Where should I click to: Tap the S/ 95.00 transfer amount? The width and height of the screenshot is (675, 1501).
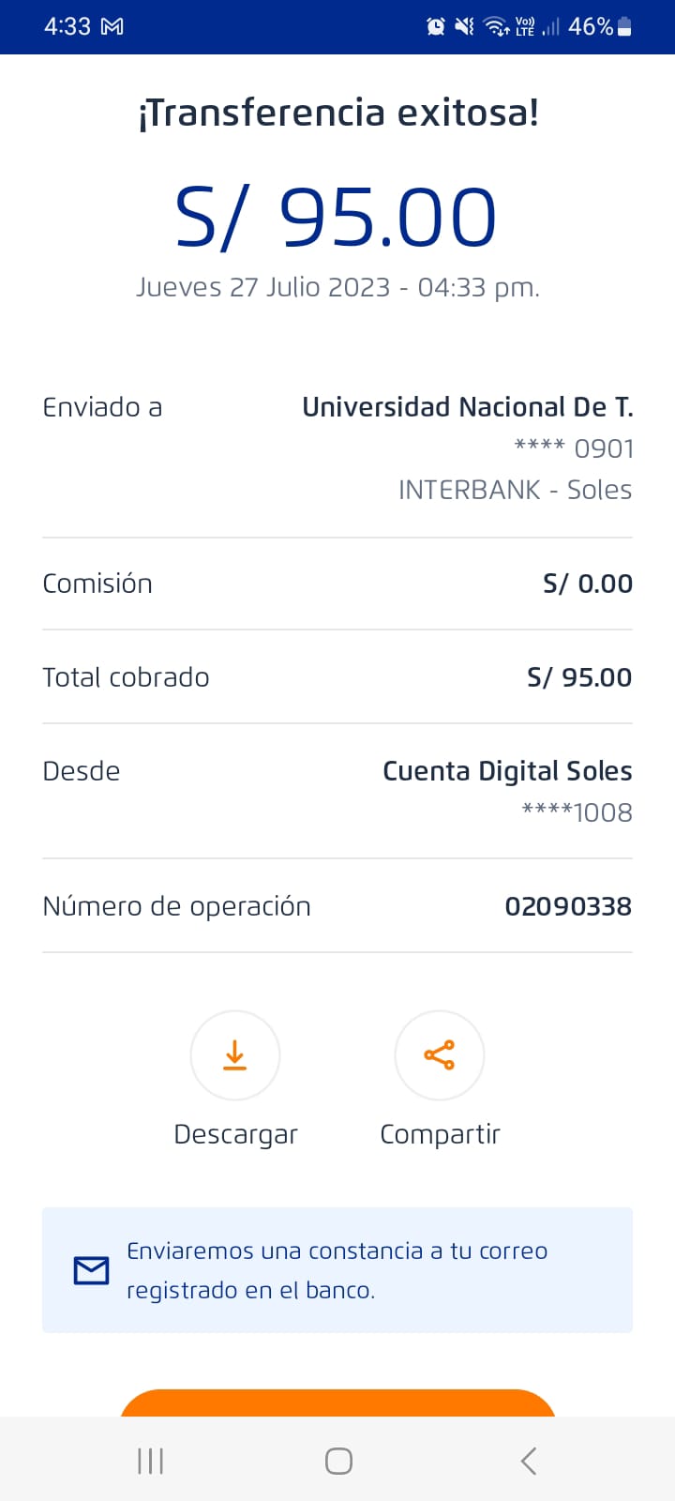coord(337,218)
